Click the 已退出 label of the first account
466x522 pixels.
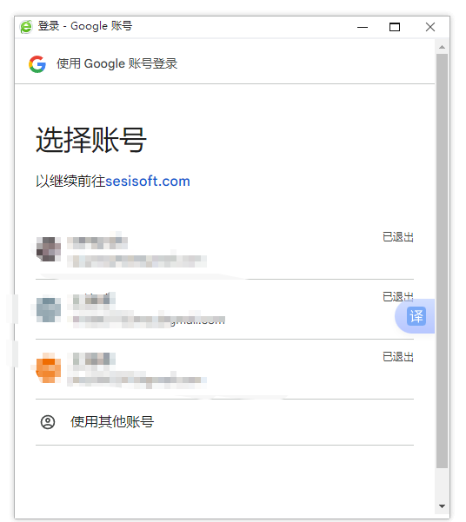click(x=398, y=237)
